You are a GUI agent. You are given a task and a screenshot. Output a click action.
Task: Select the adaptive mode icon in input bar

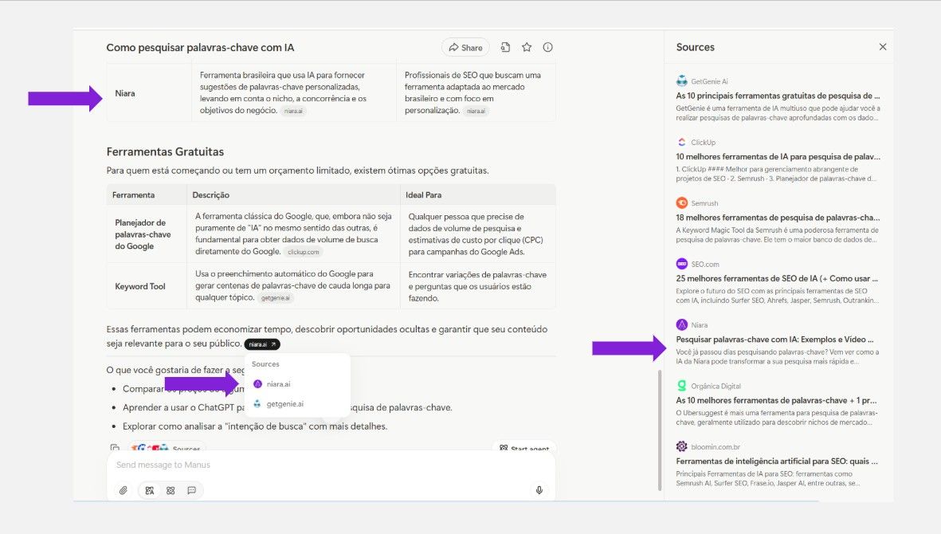149,490
